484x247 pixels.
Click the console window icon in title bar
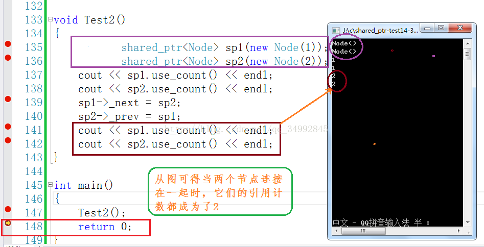tap(335, 31)
